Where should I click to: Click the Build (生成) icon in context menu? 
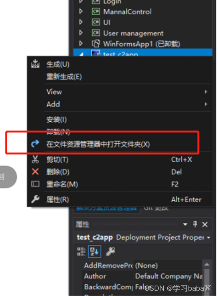[x=35, y=64]
